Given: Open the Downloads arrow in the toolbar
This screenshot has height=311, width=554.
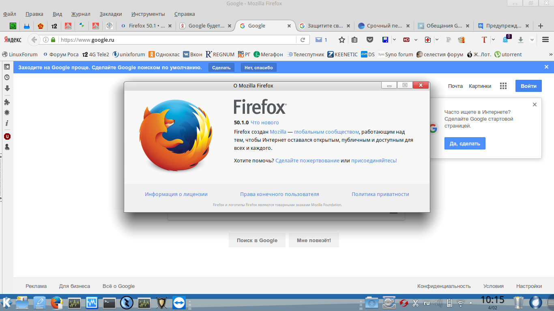Looking at the screenshot, I should pos(521,40).
